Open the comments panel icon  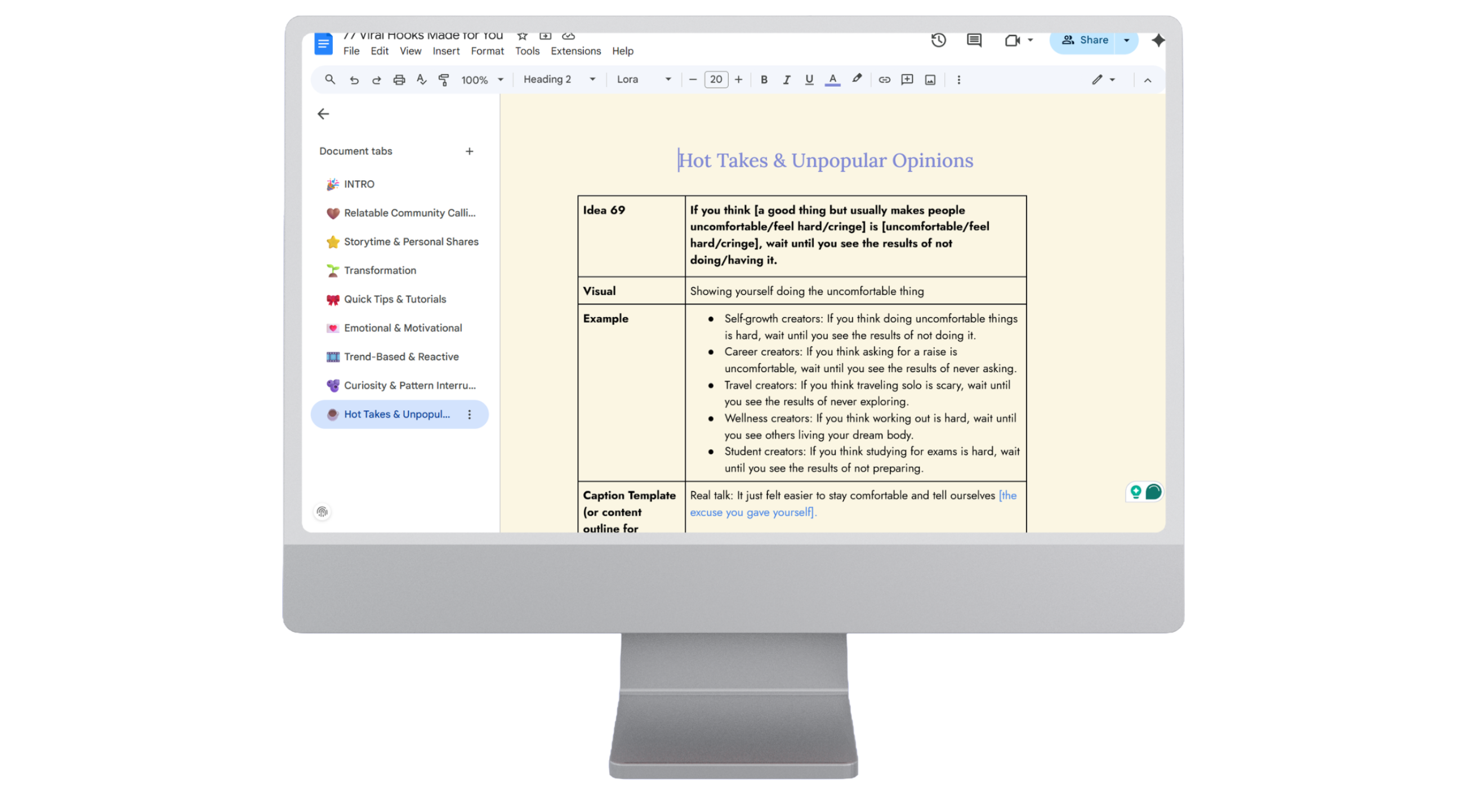click(974, 40)
